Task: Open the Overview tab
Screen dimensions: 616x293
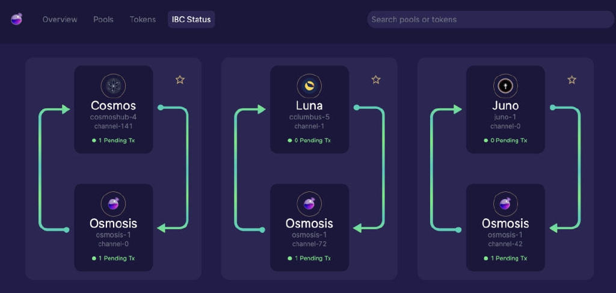Action: coord(60,19)
